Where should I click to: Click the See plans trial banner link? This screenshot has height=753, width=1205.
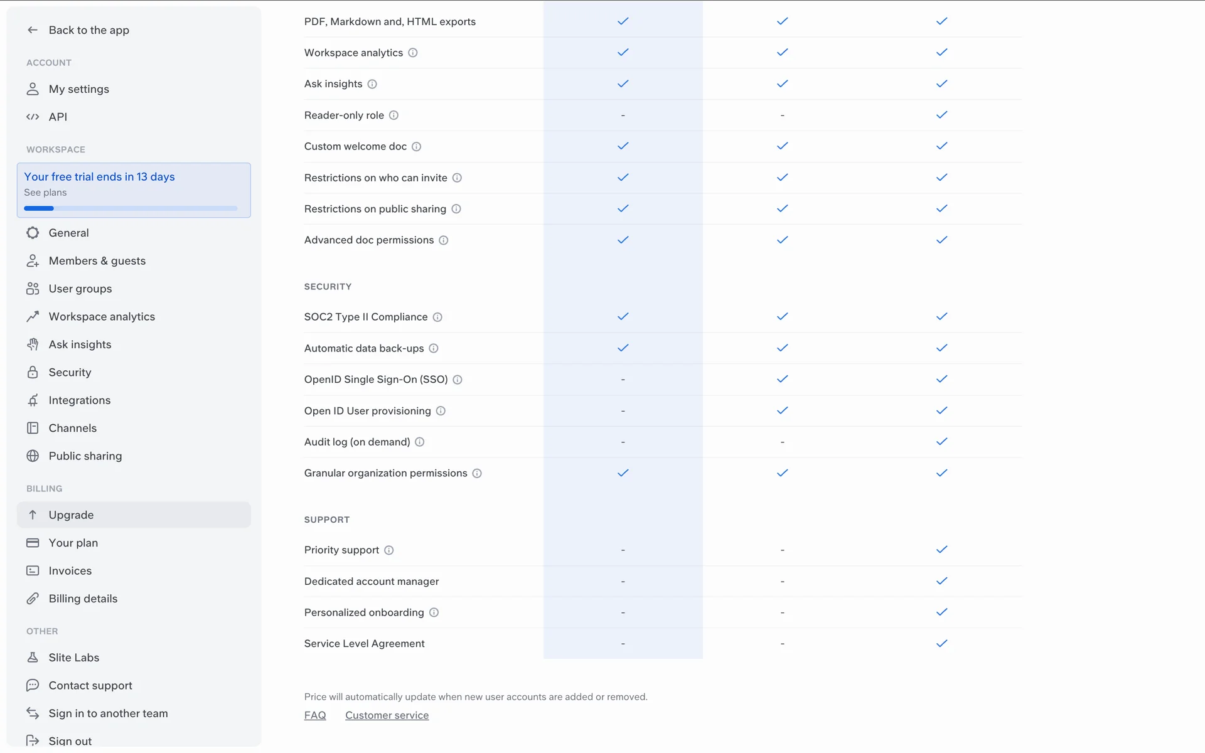point(45,193)
